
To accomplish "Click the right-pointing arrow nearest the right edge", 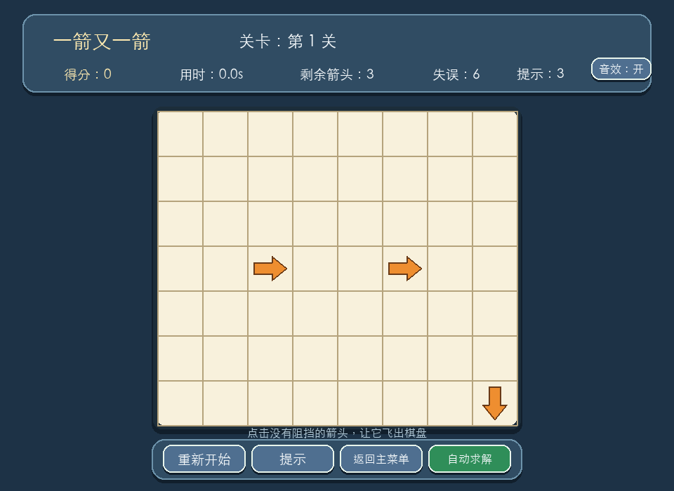I will click(x=405, y=269).
